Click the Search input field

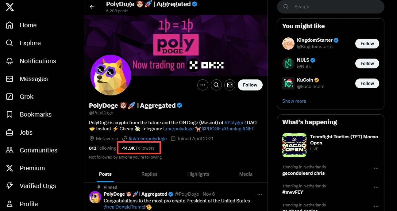click(334, 7)
